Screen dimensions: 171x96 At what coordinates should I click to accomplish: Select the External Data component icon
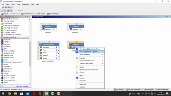click(2, 55)
